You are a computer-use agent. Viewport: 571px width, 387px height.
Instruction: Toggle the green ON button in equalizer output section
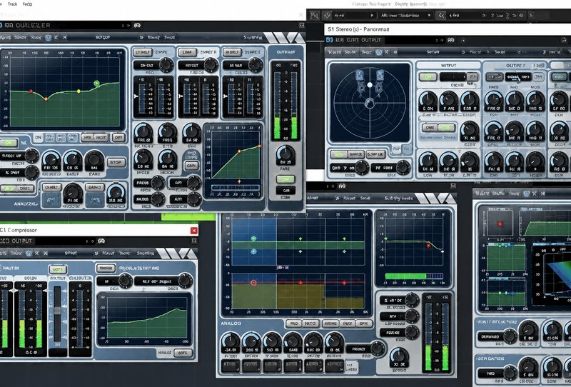(285, 179)
